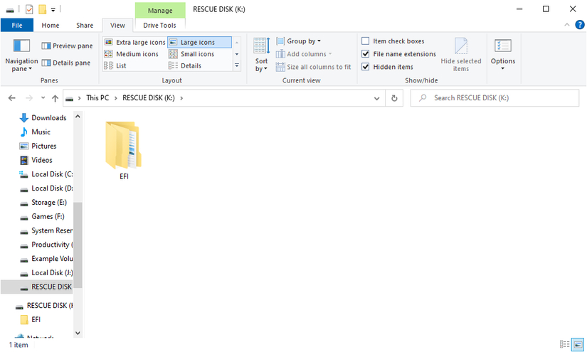587x352 pixels.
Task: Select List layout
Action: 115,66
